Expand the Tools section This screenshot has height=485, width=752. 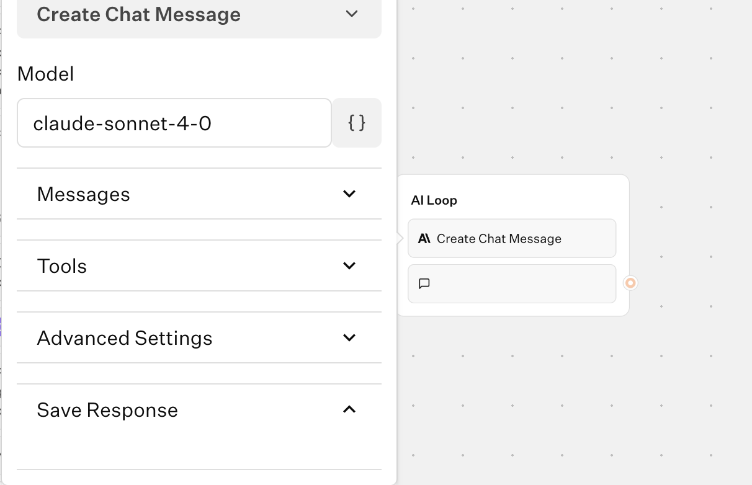pyautogui.click(x=199, y=265)
